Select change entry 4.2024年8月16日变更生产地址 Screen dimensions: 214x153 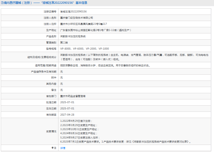click(79, 133)
